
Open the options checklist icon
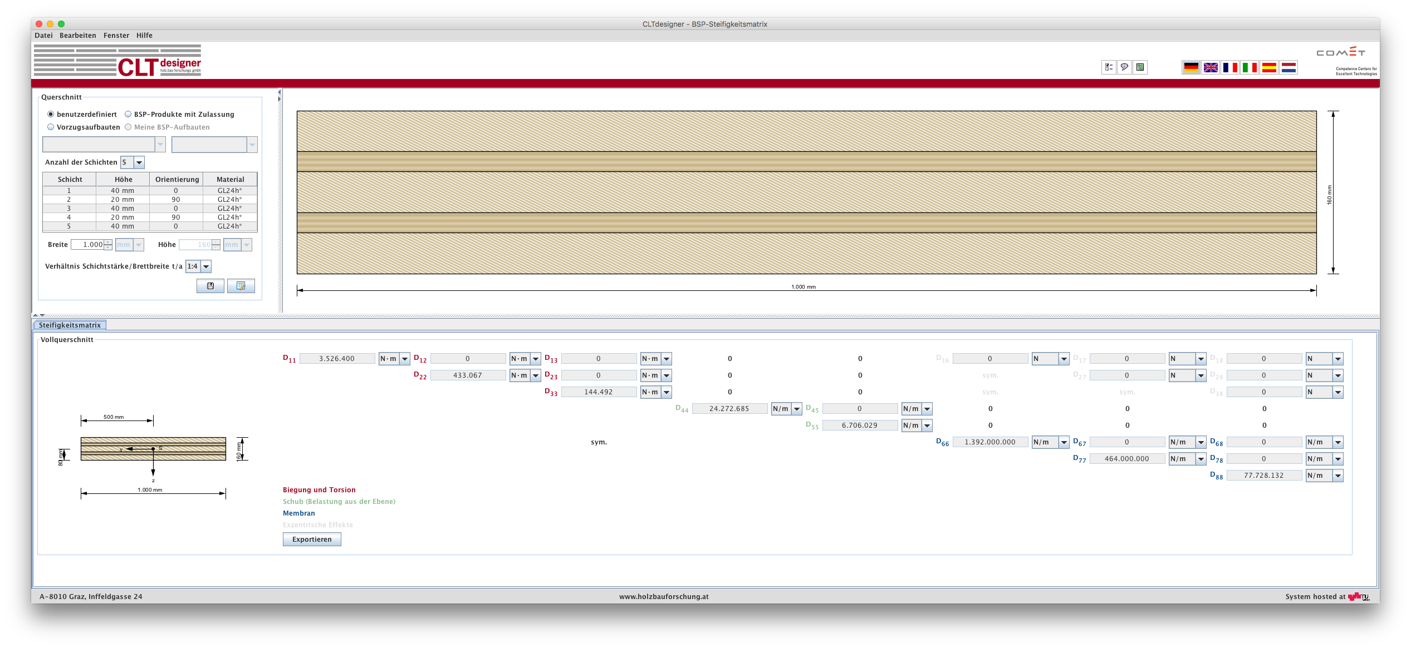click(1109, 67)
